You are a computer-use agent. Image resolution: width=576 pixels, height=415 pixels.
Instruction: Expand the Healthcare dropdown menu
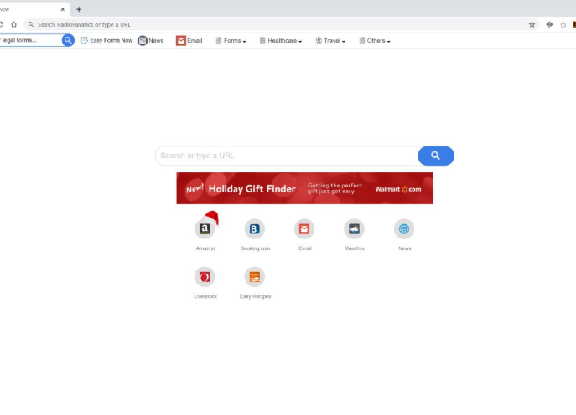point(280,40)
